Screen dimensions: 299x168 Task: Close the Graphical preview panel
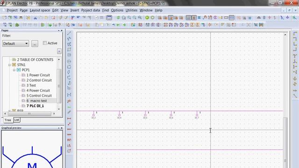tap(62, 128)
